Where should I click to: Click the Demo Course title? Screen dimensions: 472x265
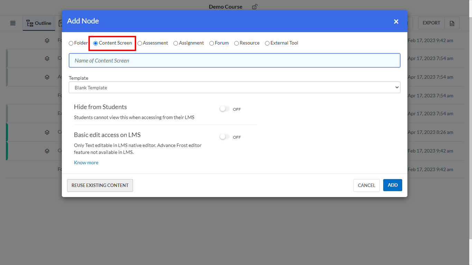click(226, 7)
